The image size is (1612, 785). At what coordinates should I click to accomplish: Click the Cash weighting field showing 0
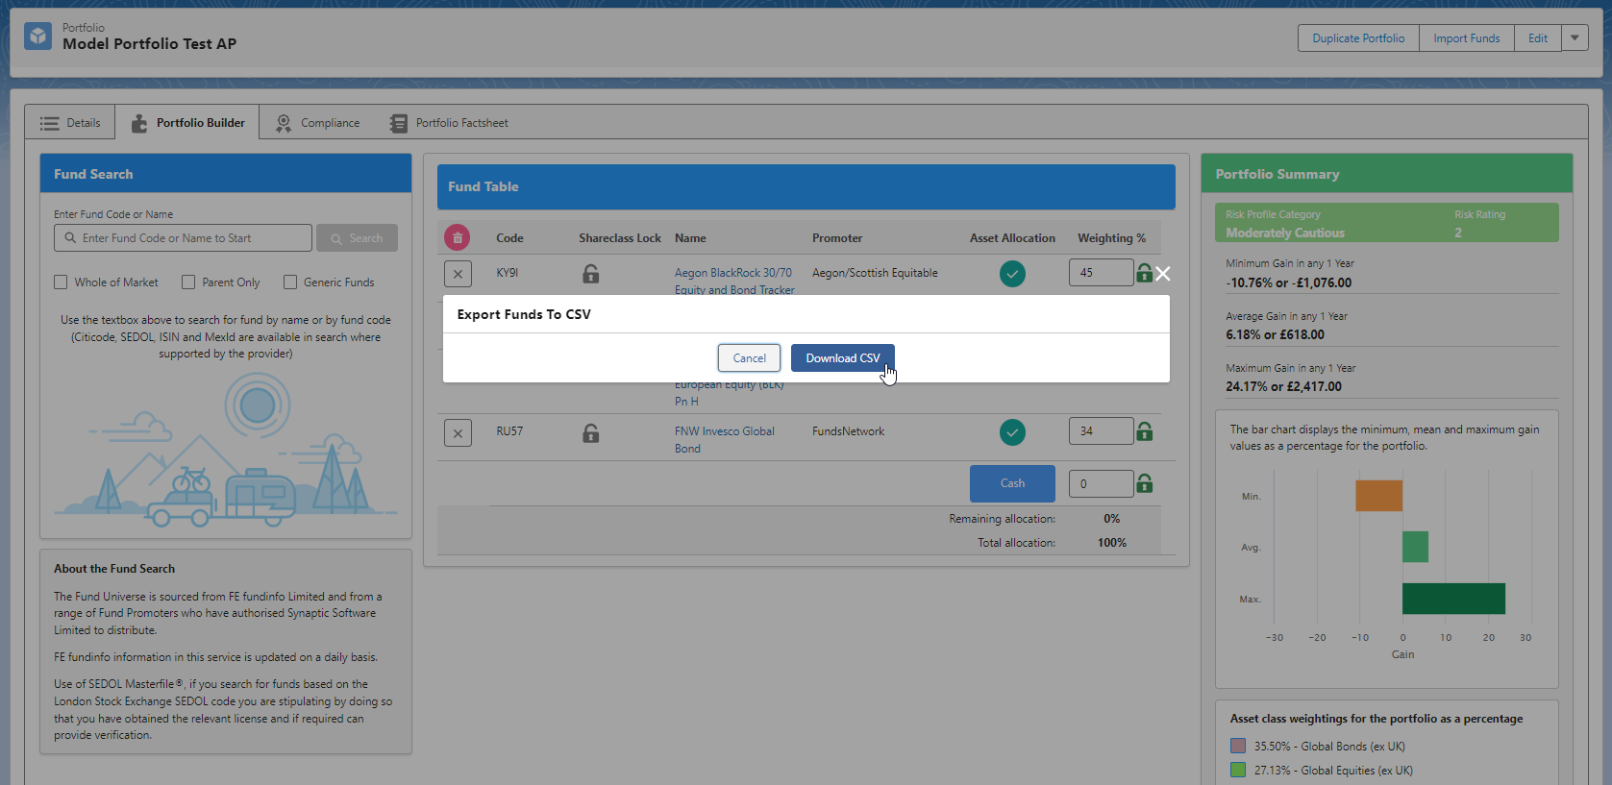[x=1101, y=483]
